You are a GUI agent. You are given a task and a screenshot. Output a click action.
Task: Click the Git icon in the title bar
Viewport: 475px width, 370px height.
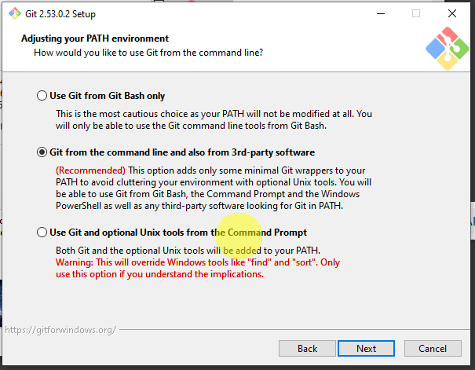tap(14, 13)
